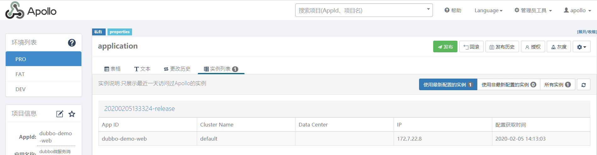Open environment list help question-mark icon

pos(72,43)
